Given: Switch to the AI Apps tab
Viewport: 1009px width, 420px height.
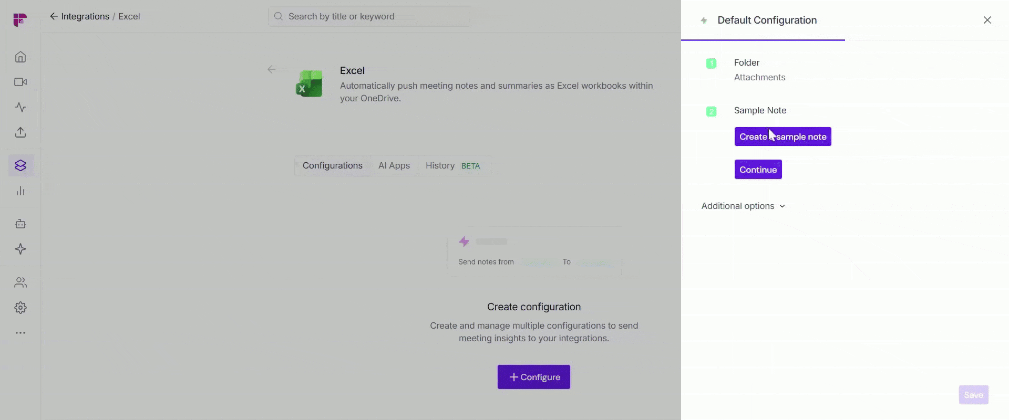Looking at the screenshot, I should 394,165.
